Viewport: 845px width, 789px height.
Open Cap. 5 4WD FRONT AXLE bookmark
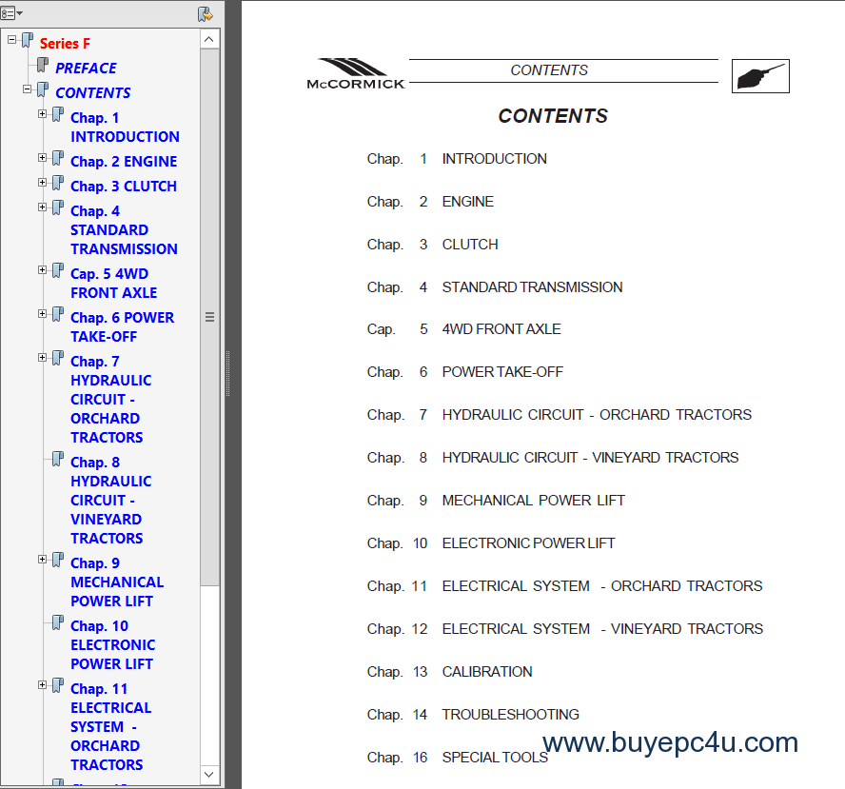tap(113, 284)
